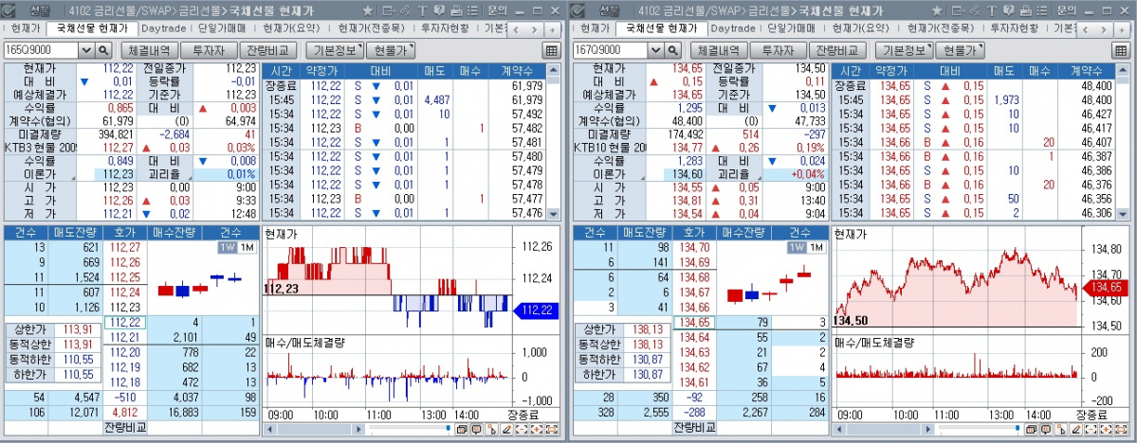The height and width of the screenshot is (443, 1137).
Task: Click the export arrow icon in left window title bar
Action: click(389, 10)
